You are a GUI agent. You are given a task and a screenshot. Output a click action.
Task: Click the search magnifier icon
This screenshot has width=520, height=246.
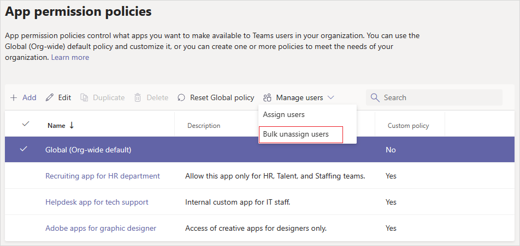(x=375, y=98)
